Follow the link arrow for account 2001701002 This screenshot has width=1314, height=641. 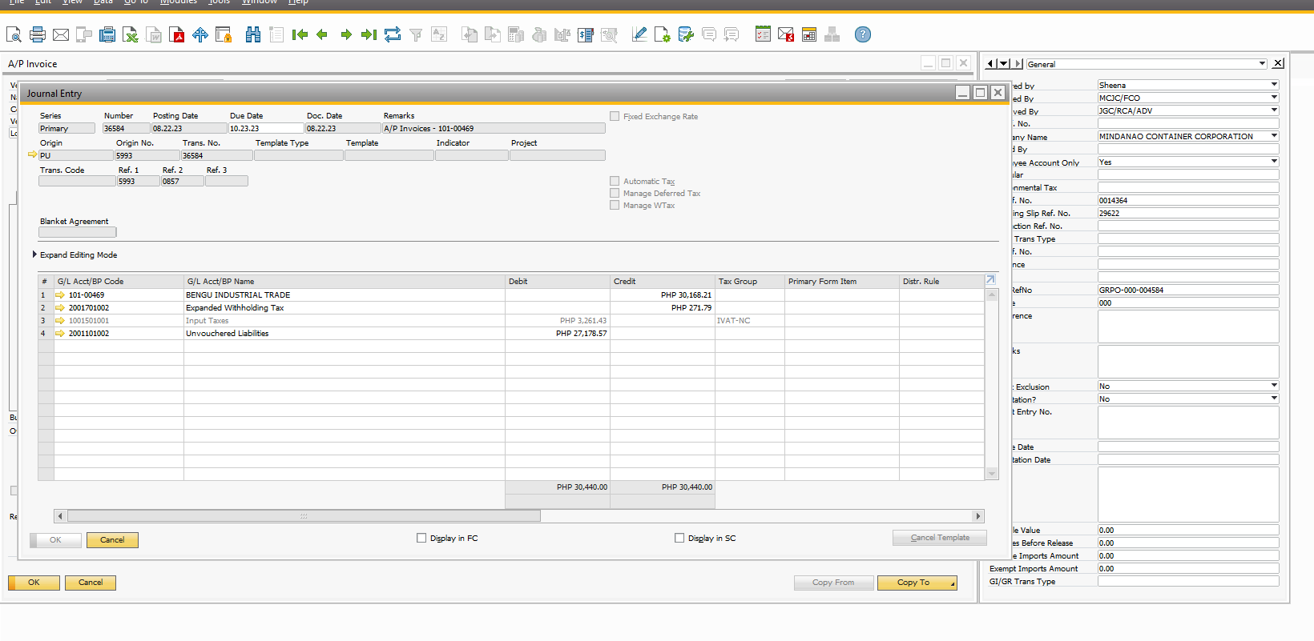60,308
